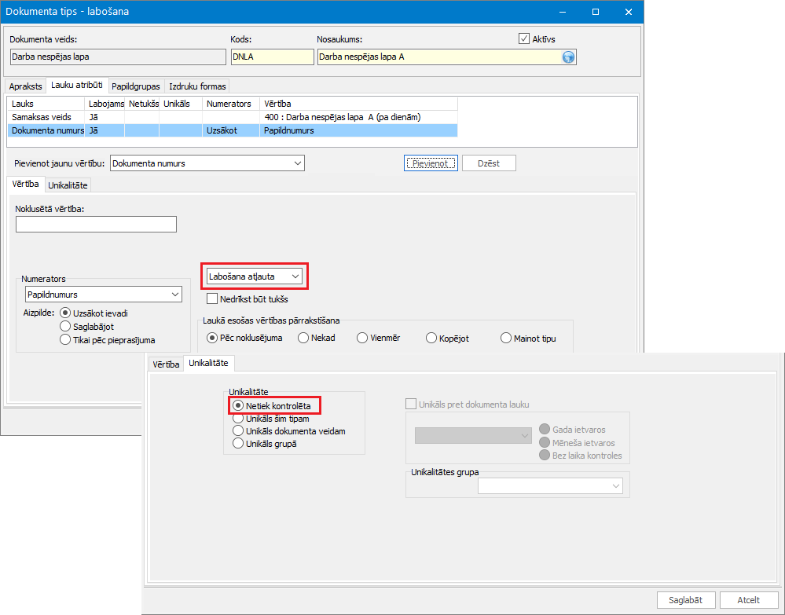Open the Izdruku formas tab
785x615 pixels.
(197, 86)
